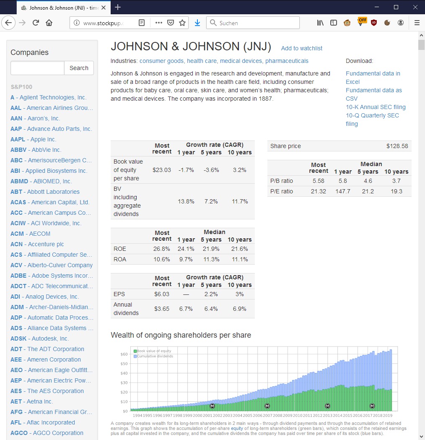Add JNJ to watchlist
The width and height of the screenshot is (425, 440).
pyautogui.click(x=301, y=48)
